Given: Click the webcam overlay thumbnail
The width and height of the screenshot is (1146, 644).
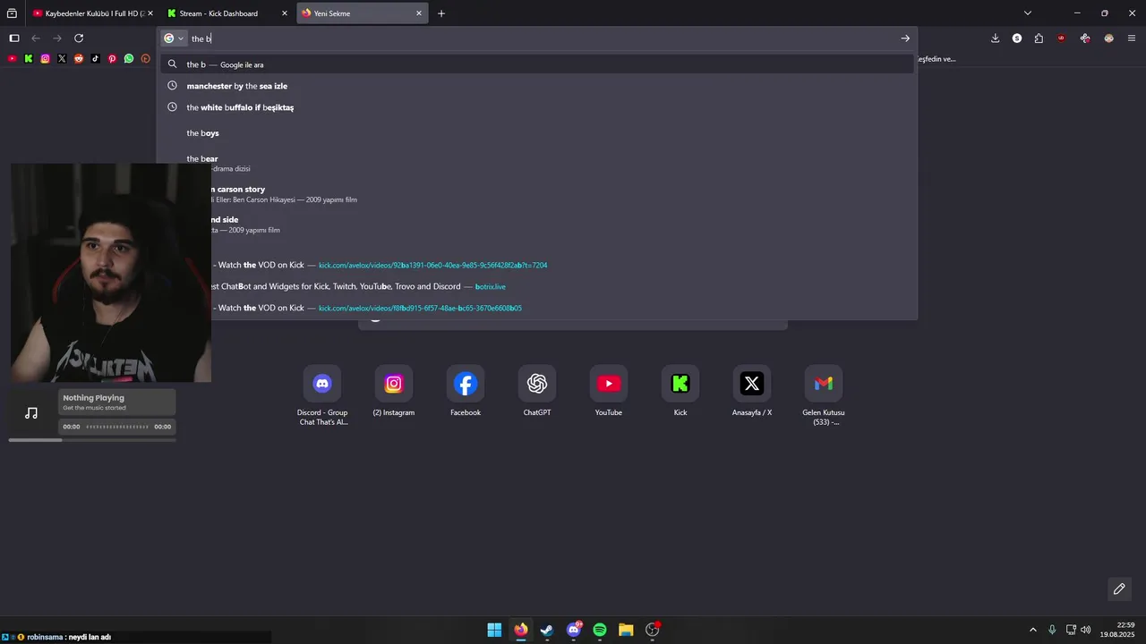Looking at the screenshot, I should point(111,273).
